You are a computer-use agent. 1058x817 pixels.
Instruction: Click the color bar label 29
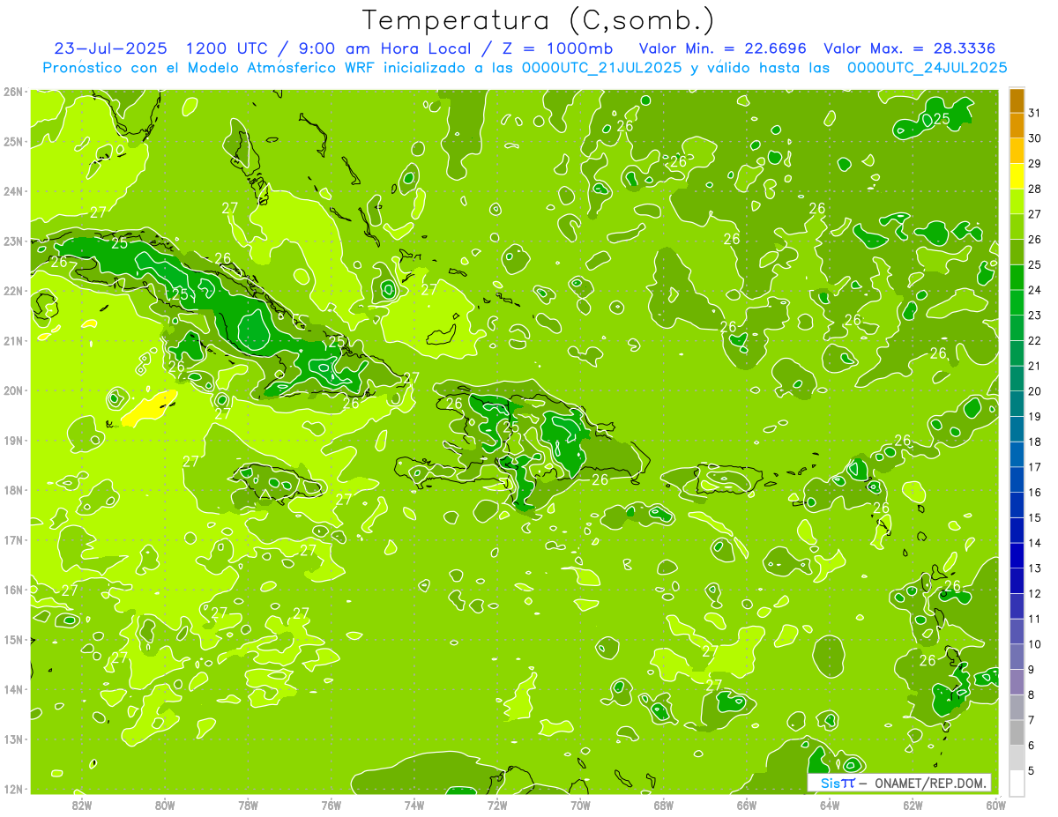point(1035,164)
